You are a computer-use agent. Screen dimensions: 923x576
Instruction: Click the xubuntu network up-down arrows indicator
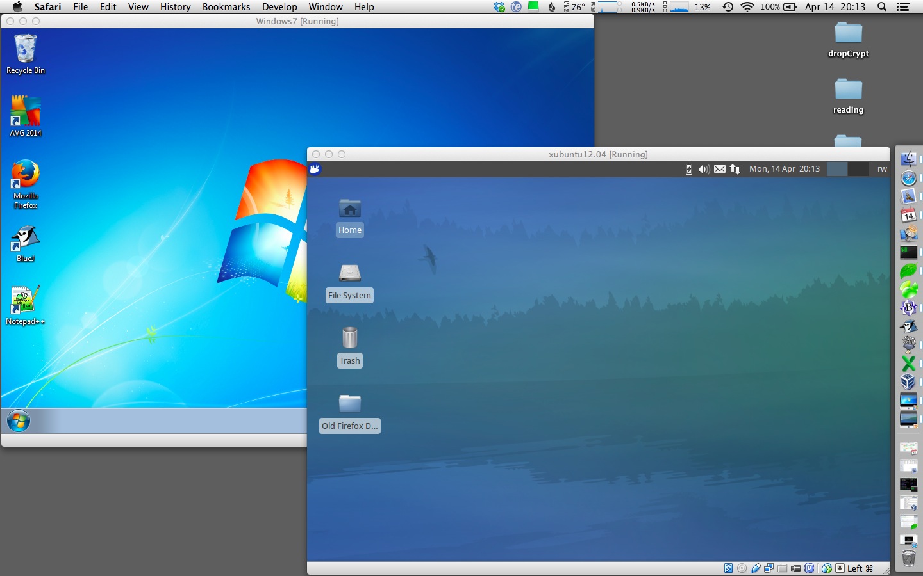click(x=735, y=169)
